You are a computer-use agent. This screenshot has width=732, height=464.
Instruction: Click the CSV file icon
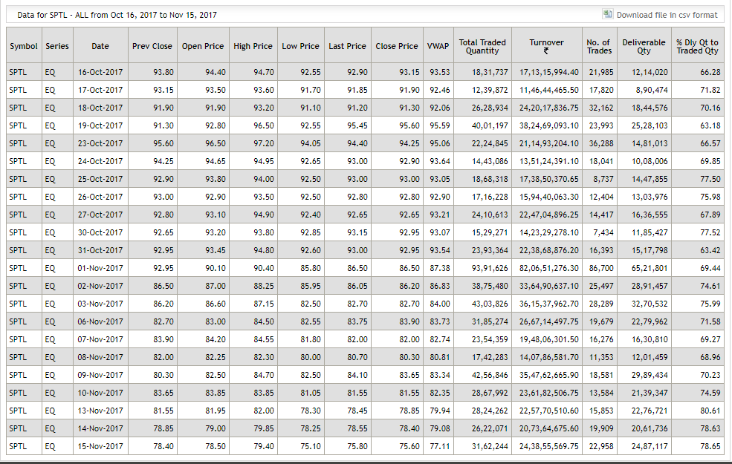point(609,14)
